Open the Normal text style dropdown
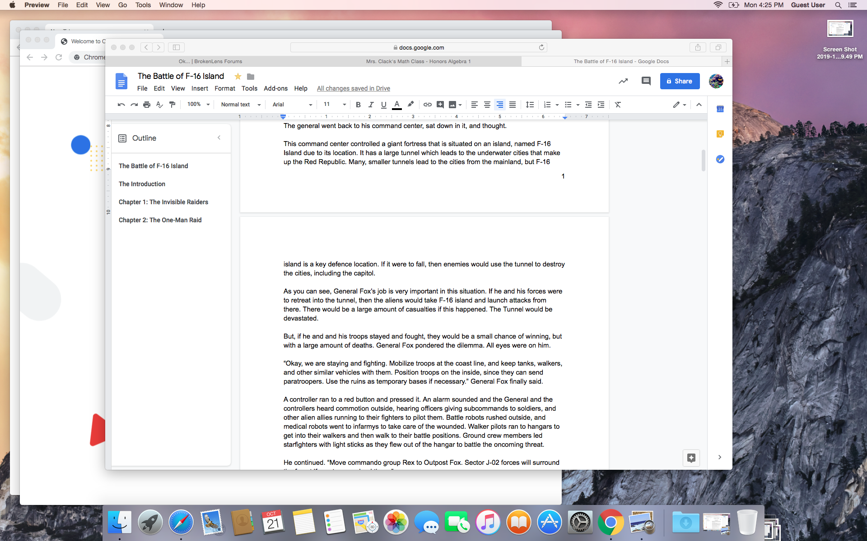Screen dimensions: 867x541 coord(241,105)
